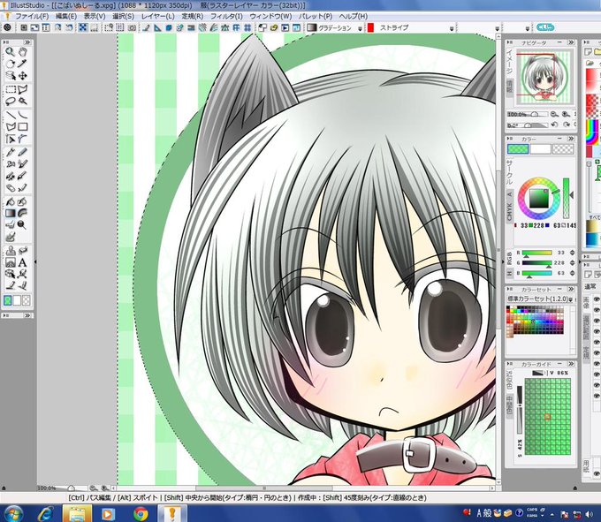Select the Stamp tool

[11, 251]
